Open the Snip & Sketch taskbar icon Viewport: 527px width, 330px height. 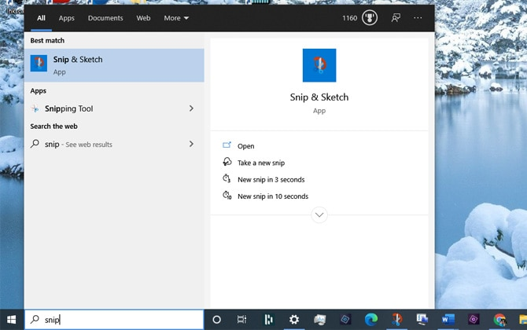click(x=396, y=320)
